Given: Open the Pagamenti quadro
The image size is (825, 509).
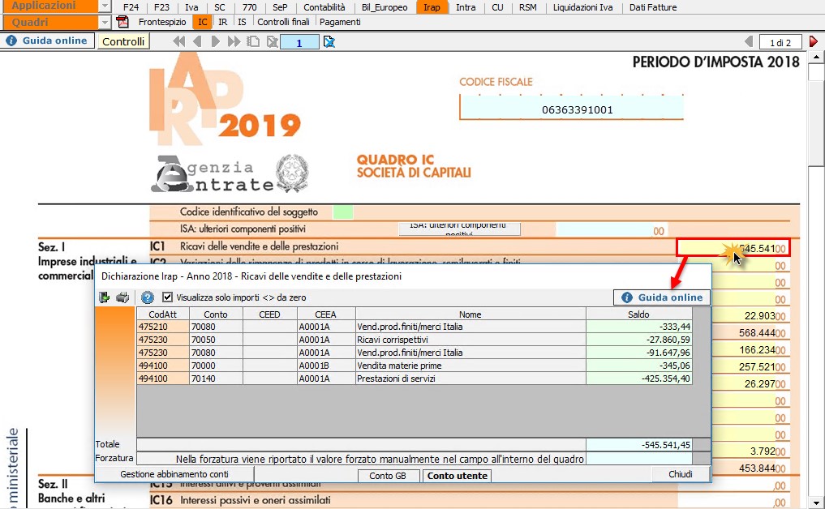Looking at the screenshot, I should (340, 22).
